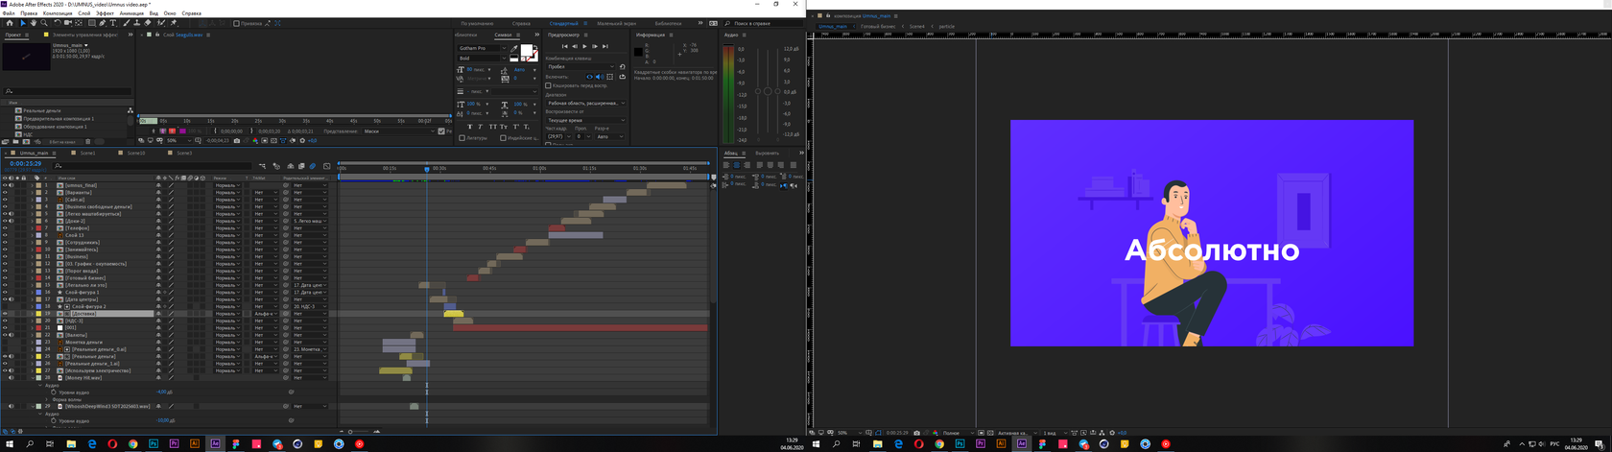
Task: Open the Пробел shortcut dropdown
Action: 582,67
